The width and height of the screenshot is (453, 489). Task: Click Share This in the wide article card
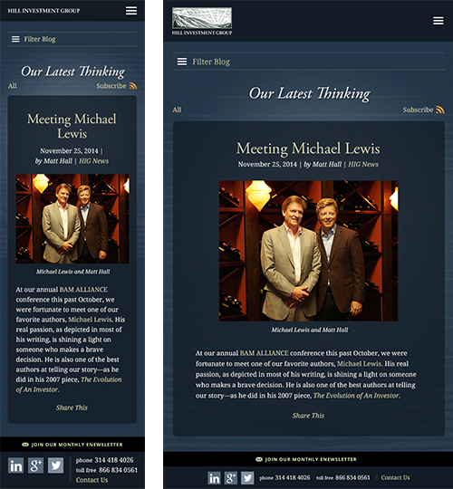[308, 416]
